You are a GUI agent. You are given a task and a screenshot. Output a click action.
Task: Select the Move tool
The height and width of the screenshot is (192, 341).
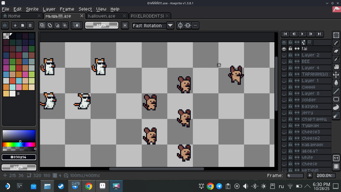[x=336, y=75]
